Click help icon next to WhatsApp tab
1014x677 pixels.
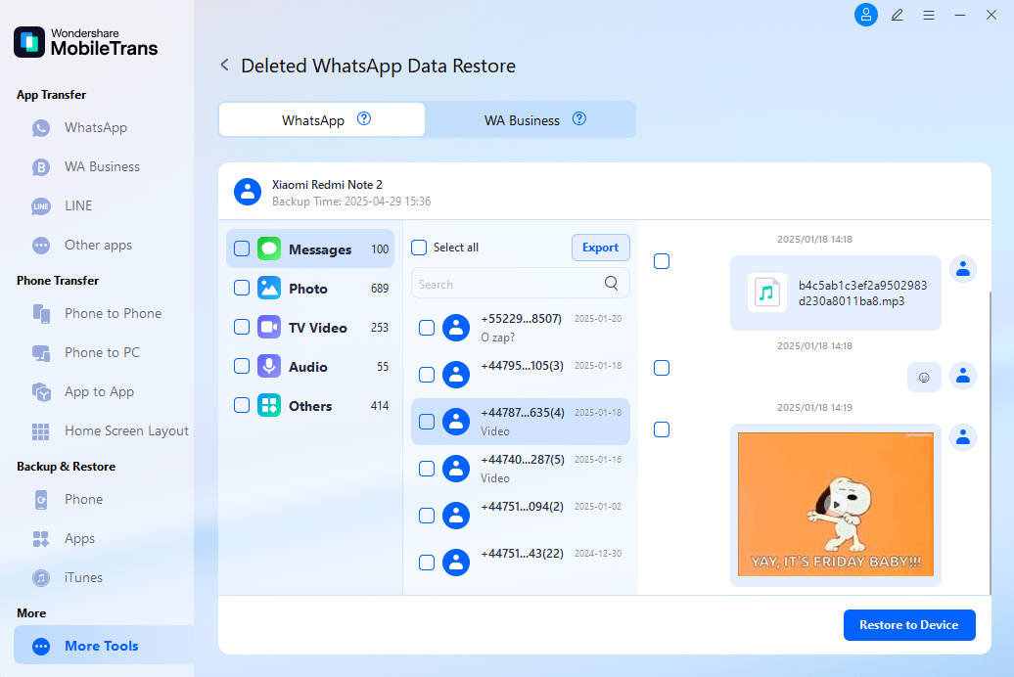[x=364, y=119]
